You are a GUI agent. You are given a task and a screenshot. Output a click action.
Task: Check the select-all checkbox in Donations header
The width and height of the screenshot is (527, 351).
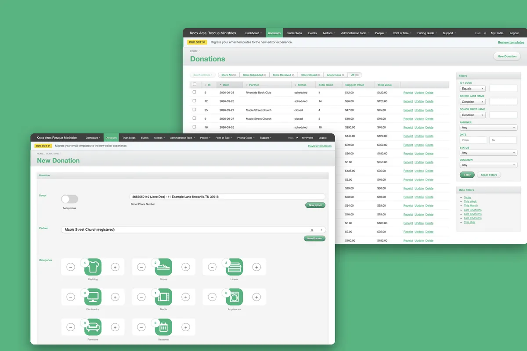coord(195,84)
